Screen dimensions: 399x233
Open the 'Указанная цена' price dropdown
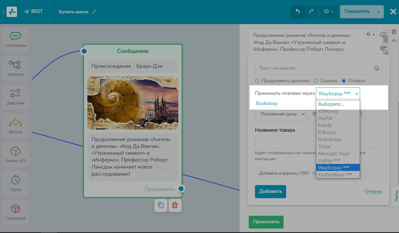[280, 114]
